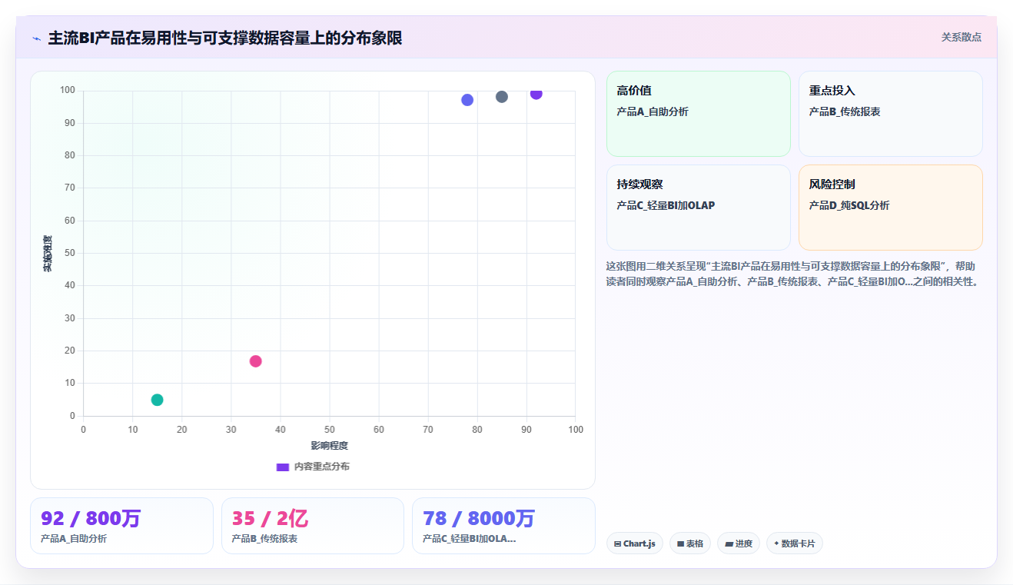Open the 持续观察 quadrant card

[699, 208]
